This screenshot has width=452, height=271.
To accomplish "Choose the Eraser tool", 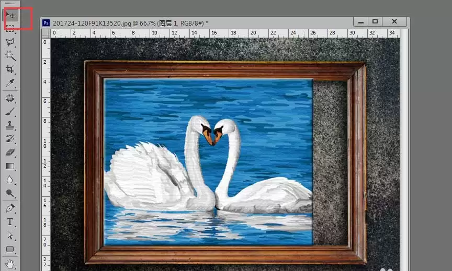I will coord(10,152).
